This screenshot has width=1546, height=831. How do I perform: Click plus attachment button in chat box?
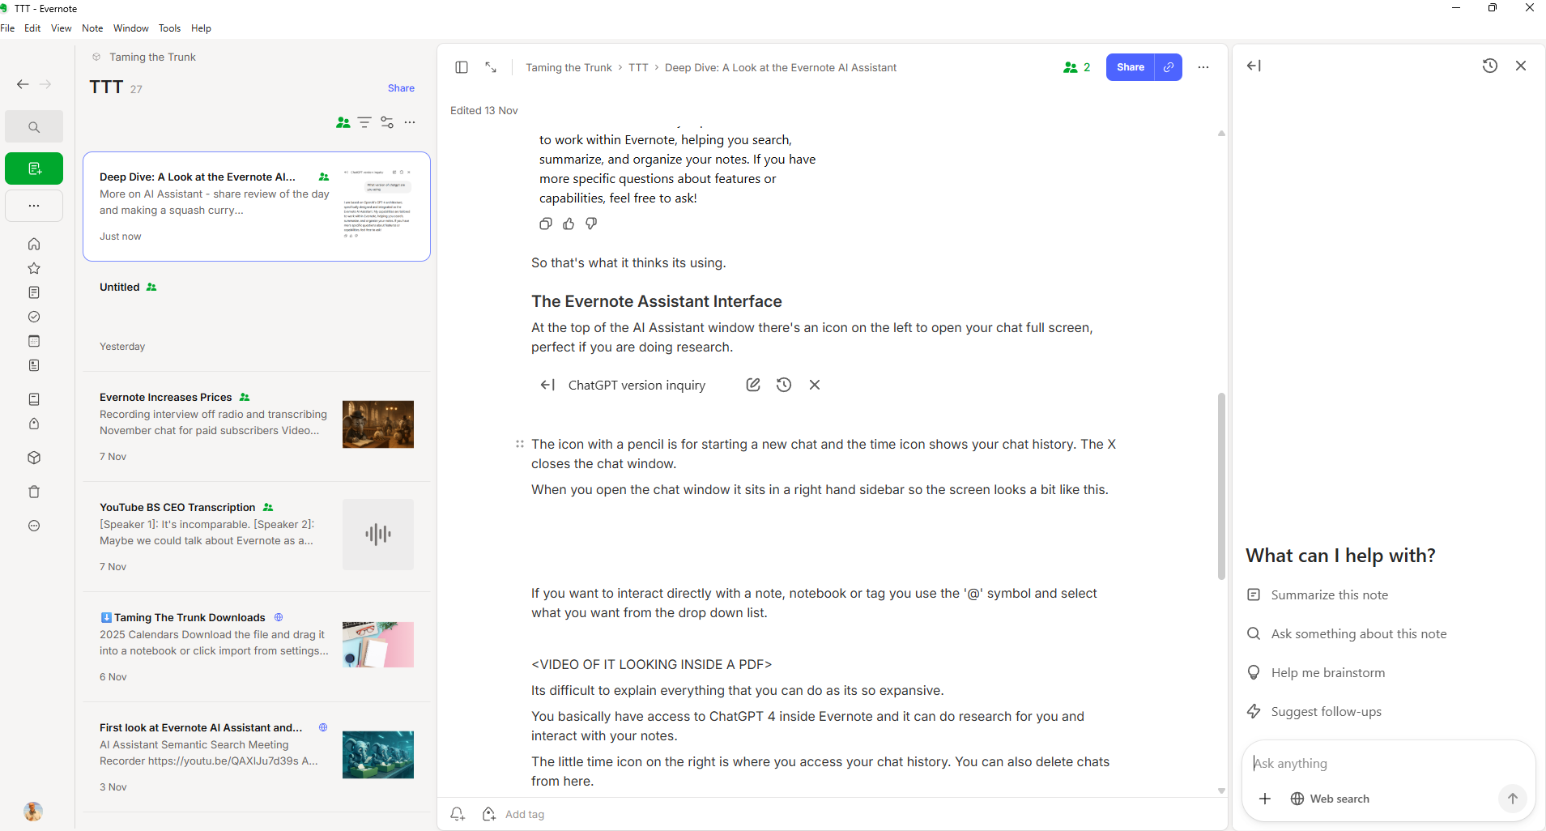[x=1265, y=799]
